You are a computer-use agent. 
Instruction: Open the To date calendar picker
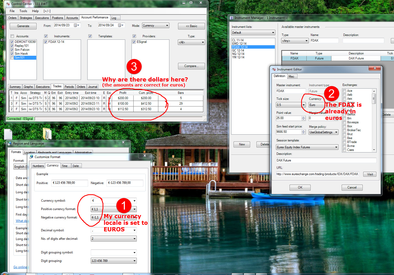(x=121, y=25)
